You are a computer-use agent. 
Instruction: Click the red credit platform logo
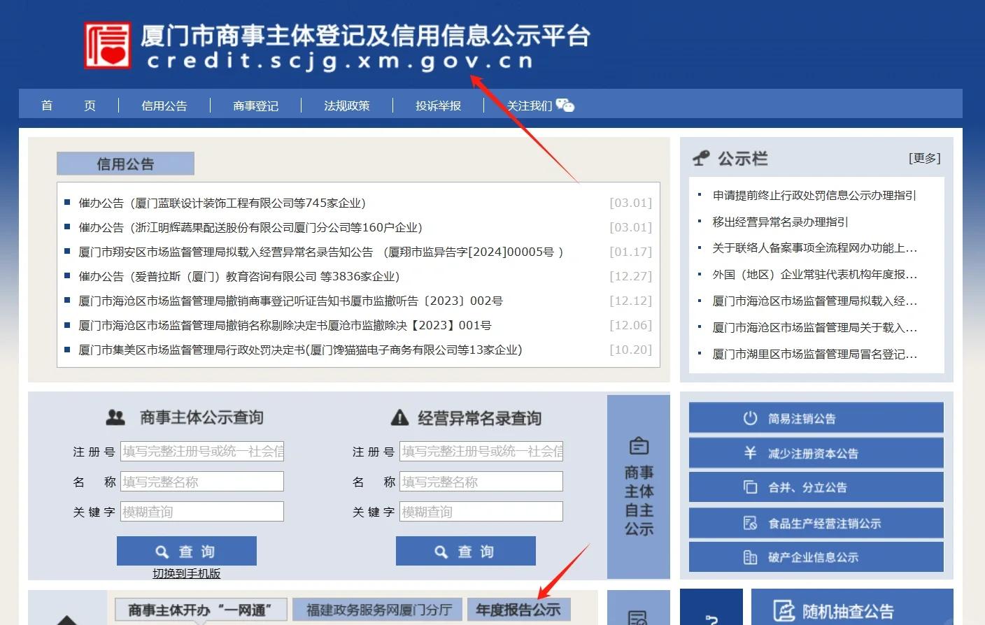tap(108, 45)
